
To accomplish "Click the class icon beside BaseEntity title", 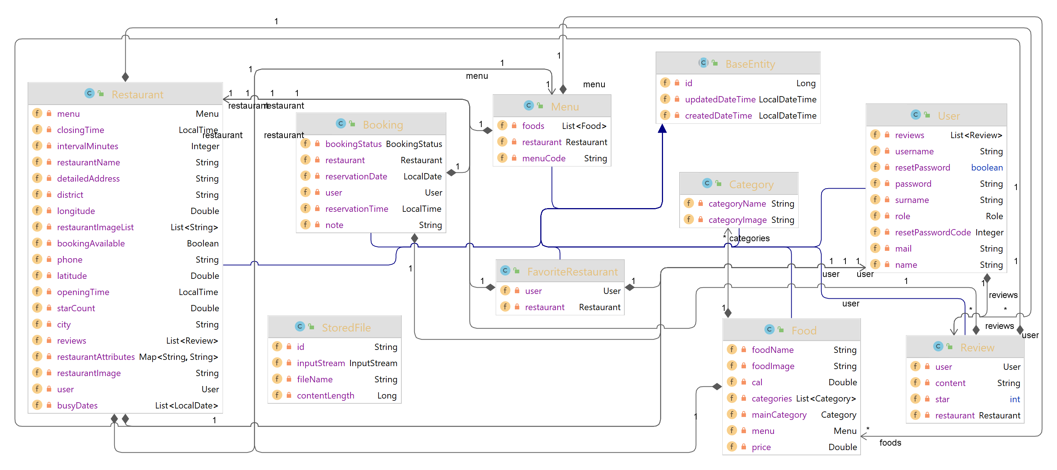I will coord(703,63).
